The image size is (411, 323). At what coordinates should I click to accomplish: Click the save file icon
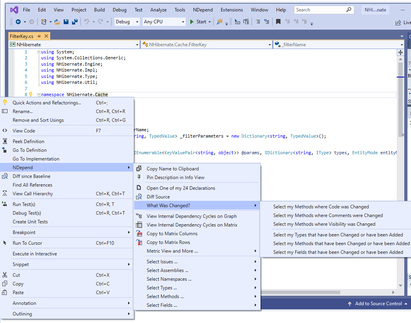pyautogui.click(x=66, y=22)
